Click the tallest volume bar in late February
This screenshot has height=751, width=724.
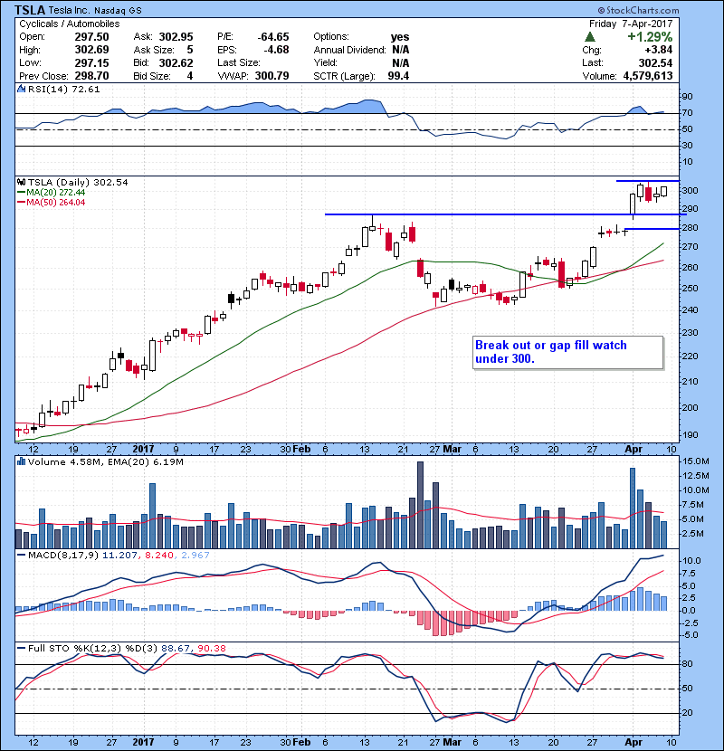tap(420, 505)
